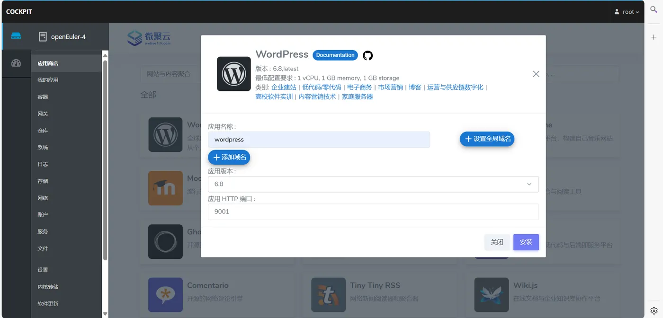Click the sidebar scrollbar down arrow
The height and width of the screenshot is (318, 663).
105,314
